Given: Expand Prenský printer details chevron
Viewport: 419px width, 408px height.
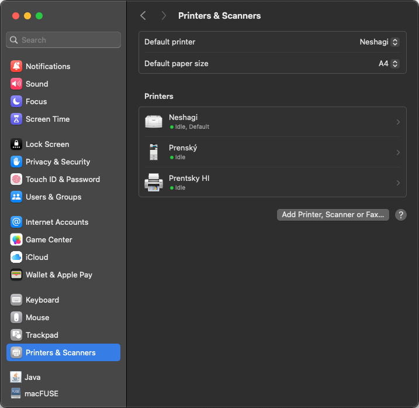Looking at the screenshot, I should (398, 152).
